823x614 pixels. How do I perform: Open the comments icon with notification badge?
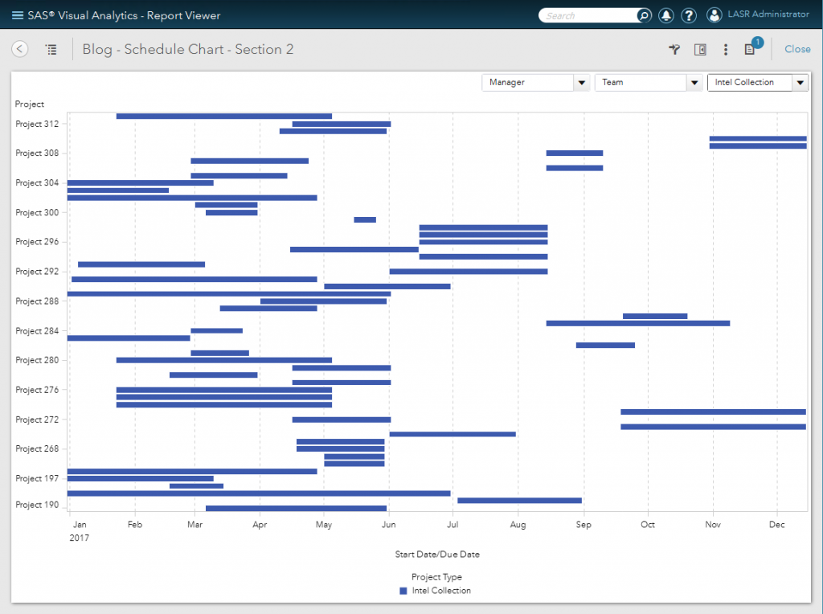[x=751, y=49]
